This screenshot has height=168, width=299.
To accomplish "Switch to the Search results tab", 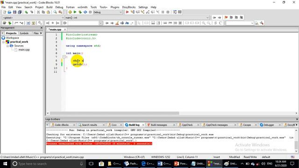I will (x=89, y=125).
